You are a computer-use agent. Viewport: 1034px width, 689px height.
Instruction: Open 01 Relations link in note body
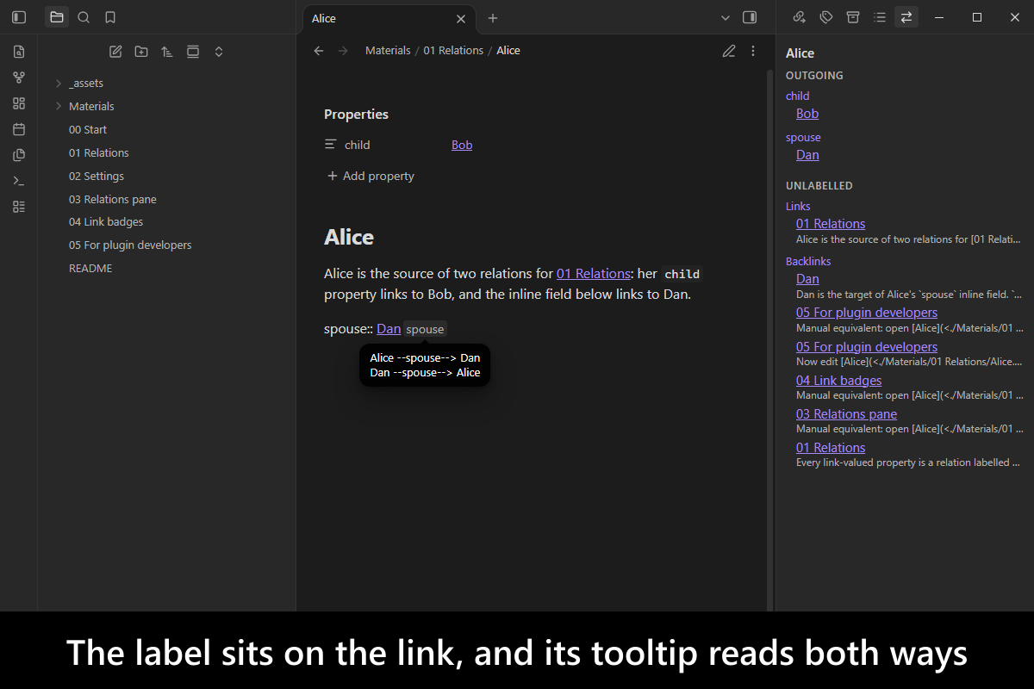[594, 274]
